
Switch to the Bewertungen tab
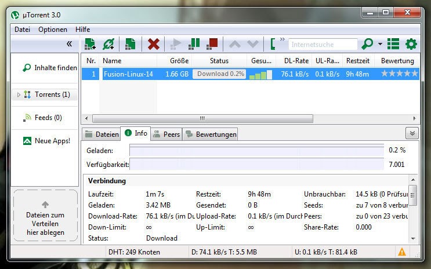pyautogui.click(x=210, y=134)
